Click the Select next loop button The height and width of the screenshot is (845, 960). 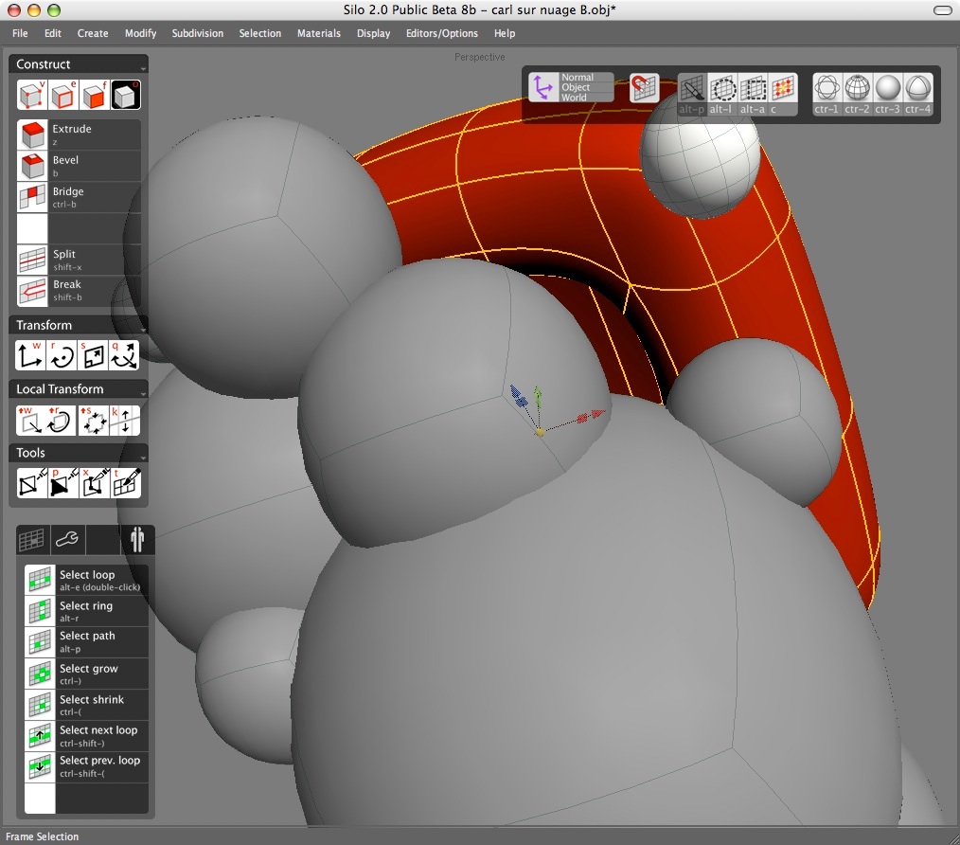tap(39, 736)
